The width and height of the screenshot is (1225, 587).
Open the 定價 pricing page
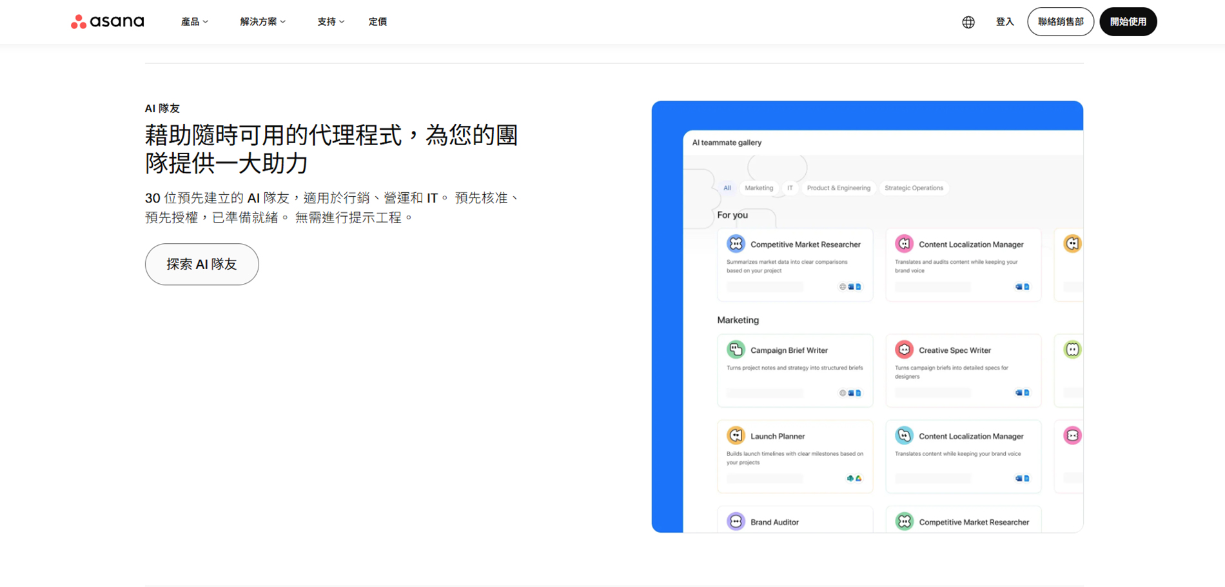[x=378, y=22]
